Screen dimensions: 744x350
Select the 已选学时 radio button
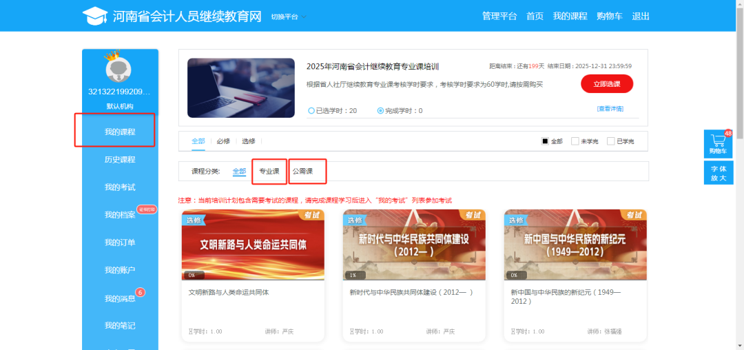coord(311,111)
